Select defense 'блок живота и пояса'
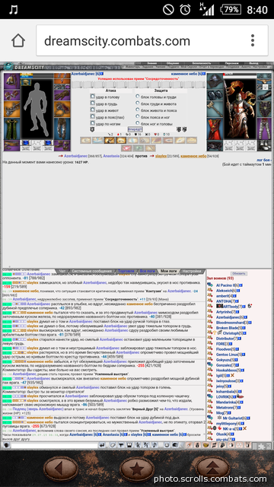274x487 pixels. [x=138, y=110]
